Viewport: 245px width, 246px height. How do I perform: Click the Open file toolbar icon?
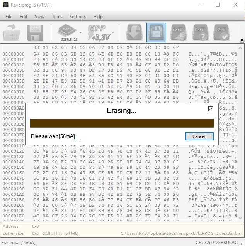point(12,32)
